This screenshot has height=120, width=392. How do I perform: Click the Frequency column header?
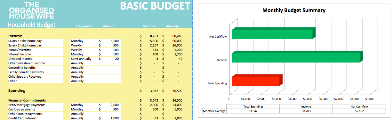83,26
